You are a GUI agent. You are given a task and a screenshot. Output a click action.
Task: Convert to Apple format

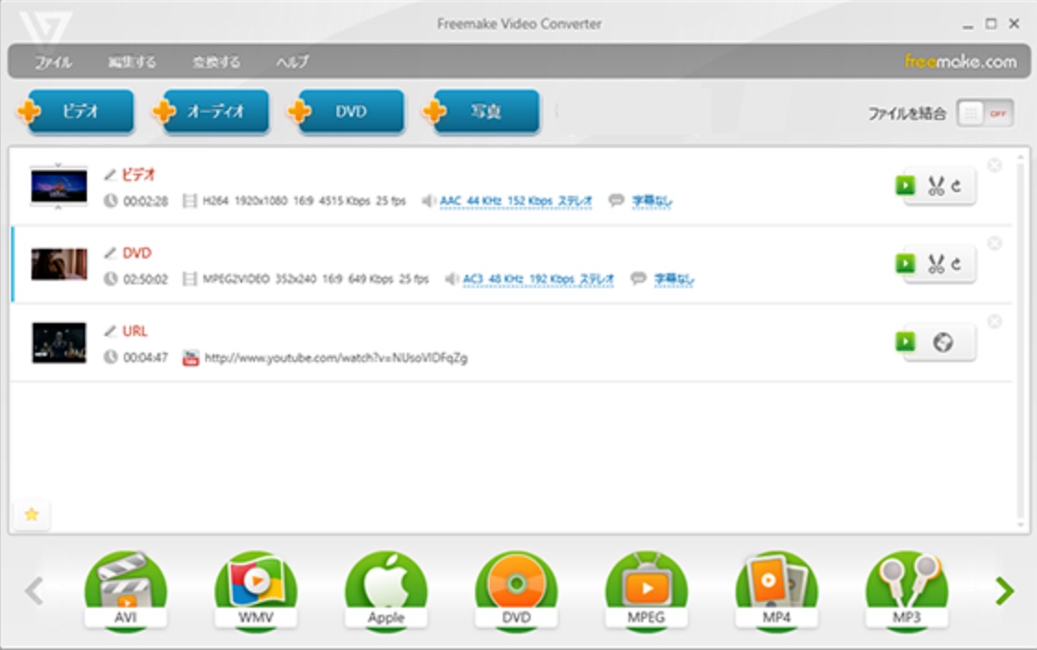[386, 591]
